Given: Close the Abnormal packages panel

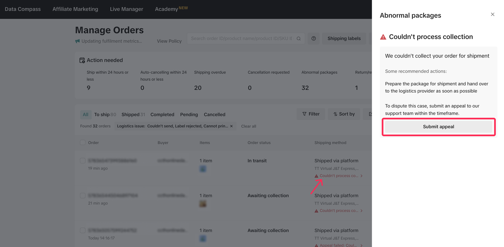Looking at the screenshot, I should point(493,15).
